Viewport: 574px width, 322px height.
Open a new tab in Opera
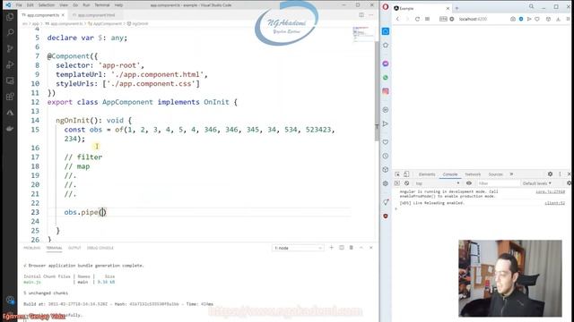457,8
